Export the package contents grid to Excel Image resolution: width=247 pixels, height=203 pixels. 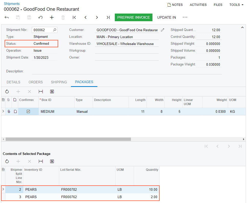(x=52, y=161)
